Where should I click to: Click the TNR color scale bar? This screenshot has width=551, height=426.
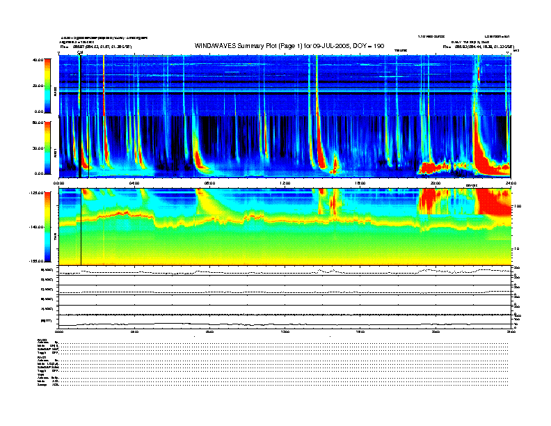(47, 227)
